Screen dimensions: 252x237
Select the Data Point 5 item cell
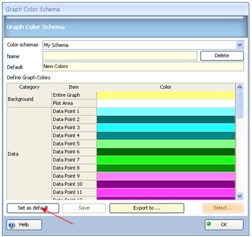pos(74,143)
